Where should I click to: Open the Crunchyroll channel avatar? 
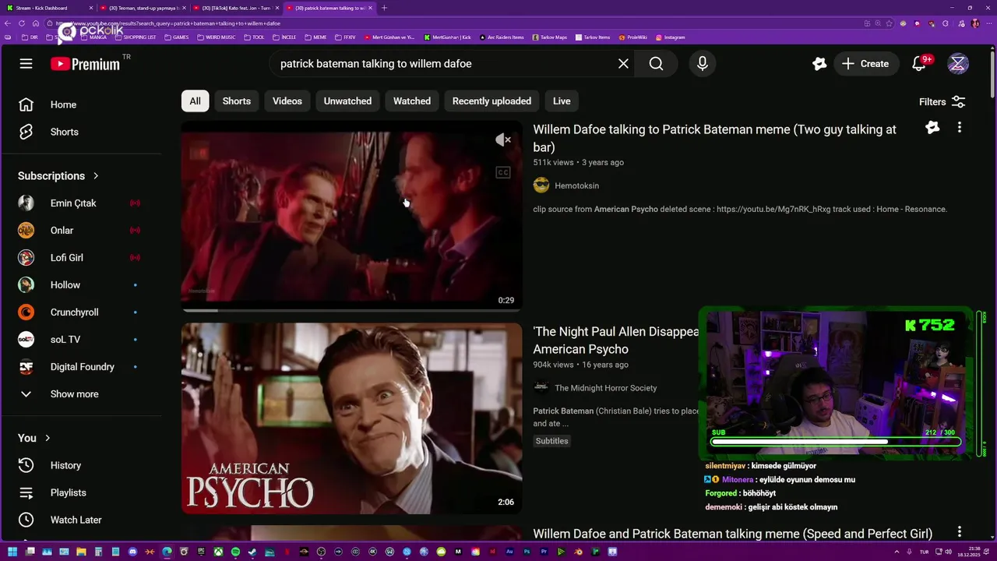26,312
